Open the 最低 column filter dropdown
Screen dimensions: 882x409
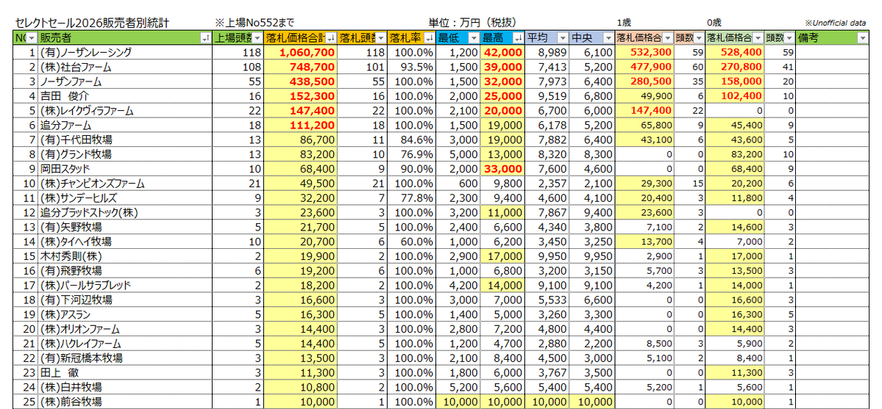(x=473, y=37)
